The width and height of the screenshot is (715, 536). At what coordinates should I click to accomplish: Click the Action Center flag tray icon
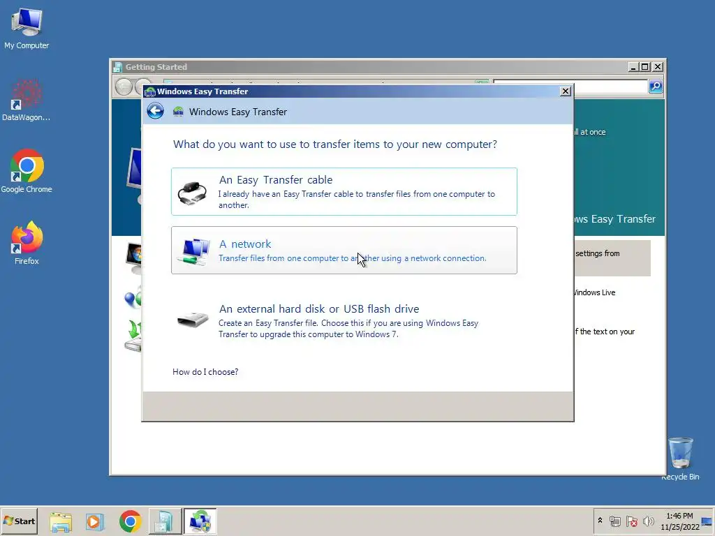(631, 521)
